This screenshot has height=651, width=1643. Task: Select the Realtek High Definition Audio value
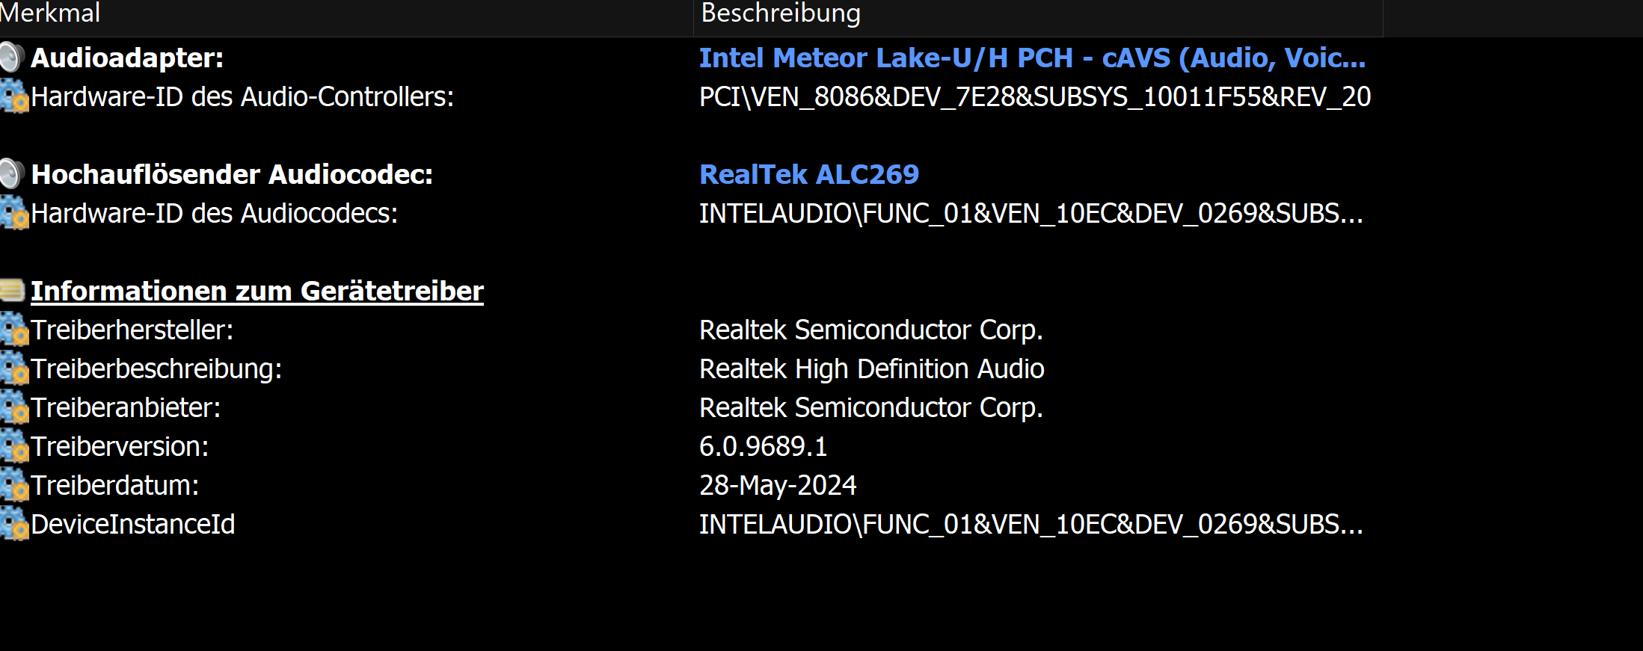coord(872,369)
